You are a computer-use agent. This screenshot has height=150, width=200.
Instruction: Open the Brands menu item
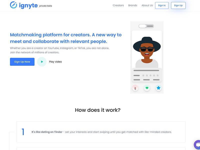click(133, 5)
